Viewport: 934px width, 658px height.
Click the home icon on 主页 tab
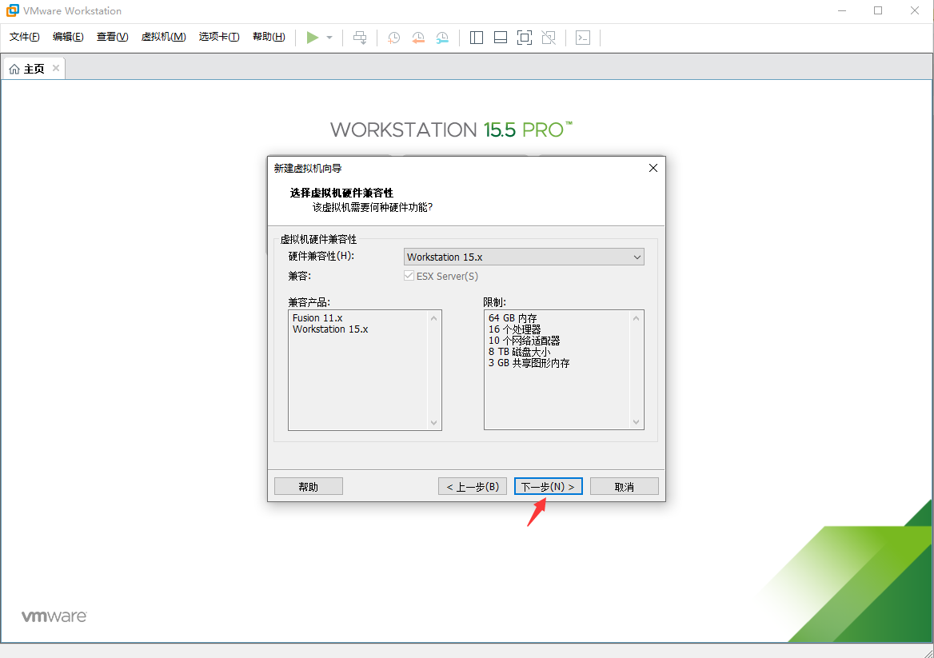pos(14,69)
